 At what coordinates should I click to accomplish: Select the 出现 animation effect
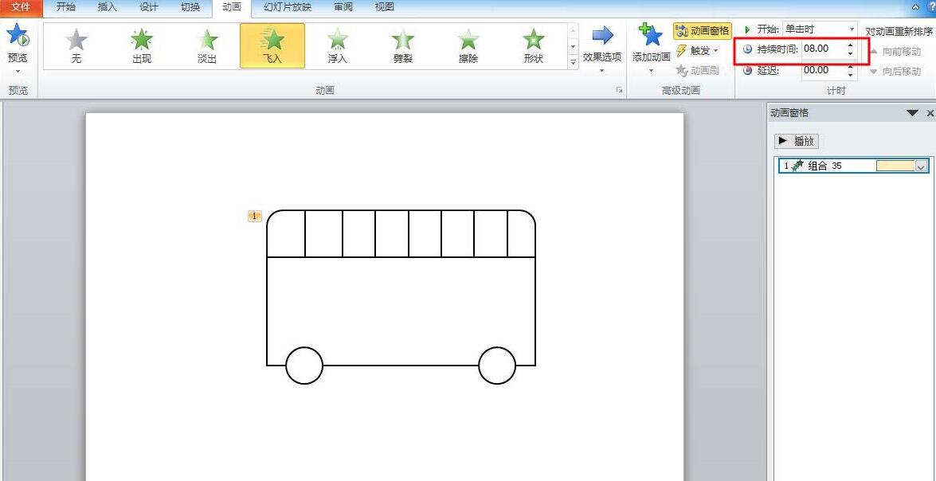(x=142, y=46)
